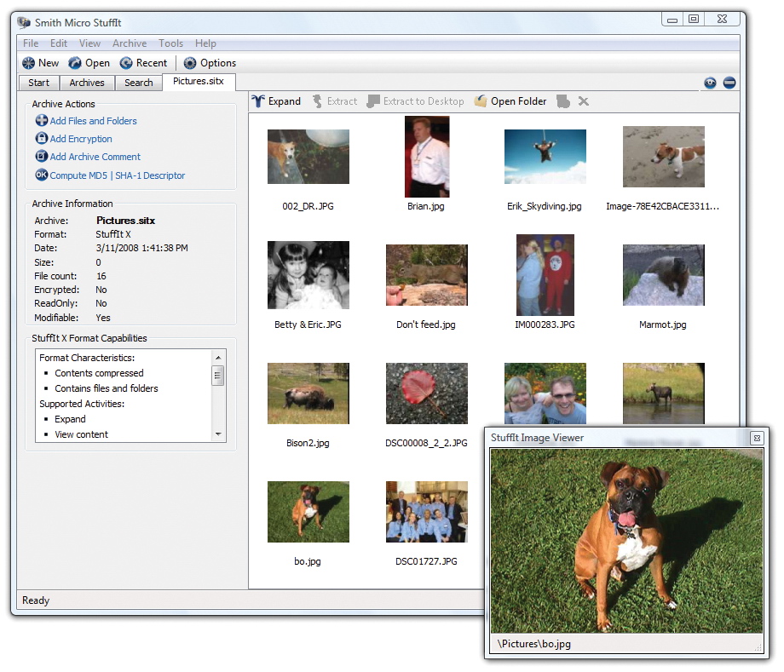Click the Pictures.sitx archive name value

(125, 221)
